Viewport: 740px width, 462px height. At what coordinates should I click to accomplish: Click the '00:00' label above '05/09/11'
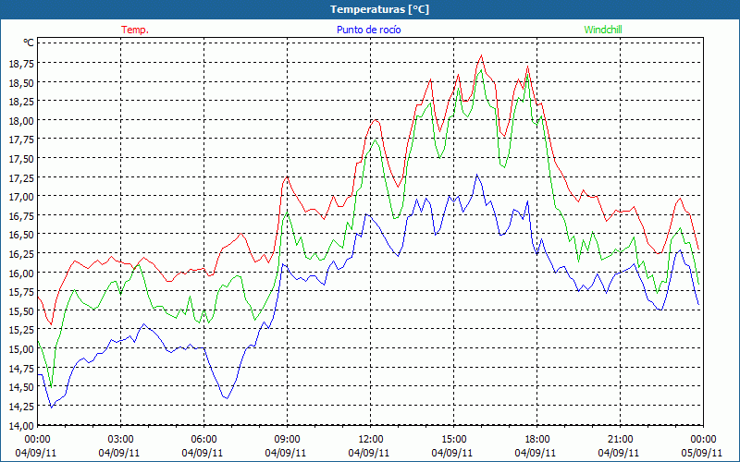[703, 440]
